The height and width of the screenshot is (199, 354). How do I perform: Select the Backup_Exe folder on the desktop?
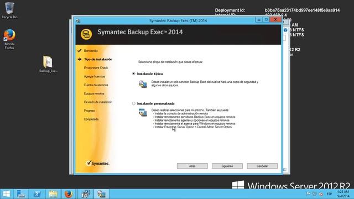(x=48, y=64)
